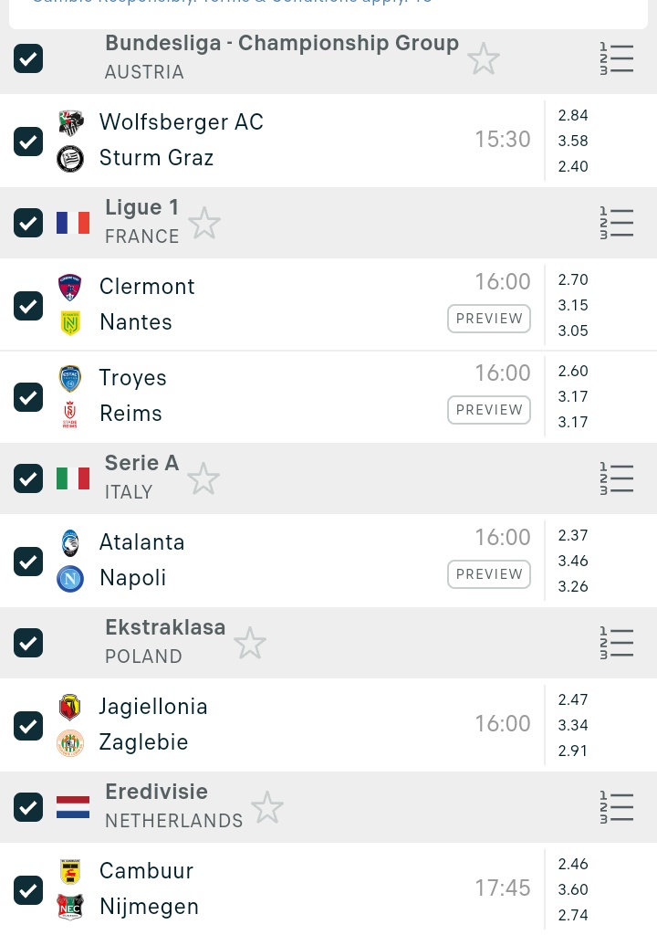View Eredivisie standings list icon
657x935 pixels.
[617, 807]
